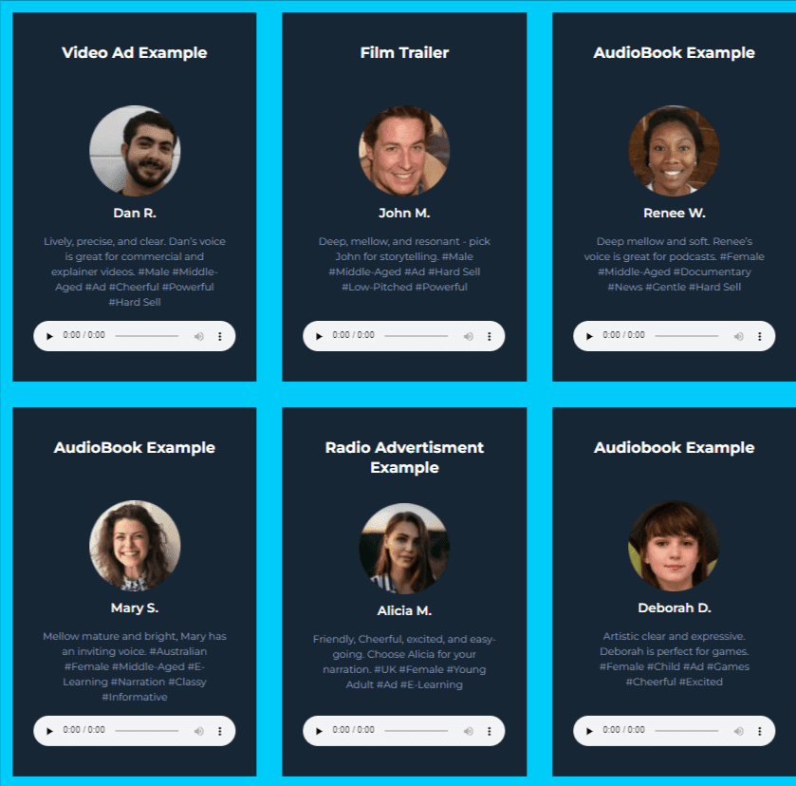The width and height of the screenshot is (796, 786).
Task: Expand options menu on Deborah D.'s player
Action: [760, 731]
